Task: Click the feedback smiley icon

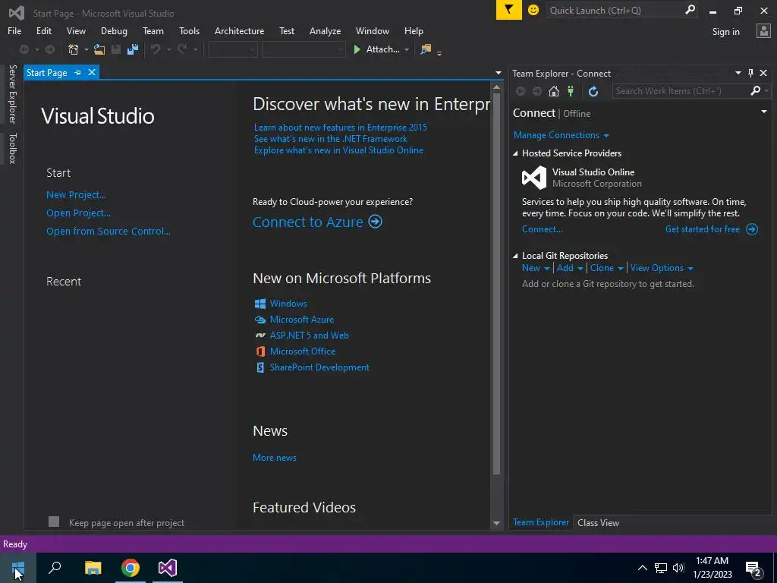Action: 533,10
